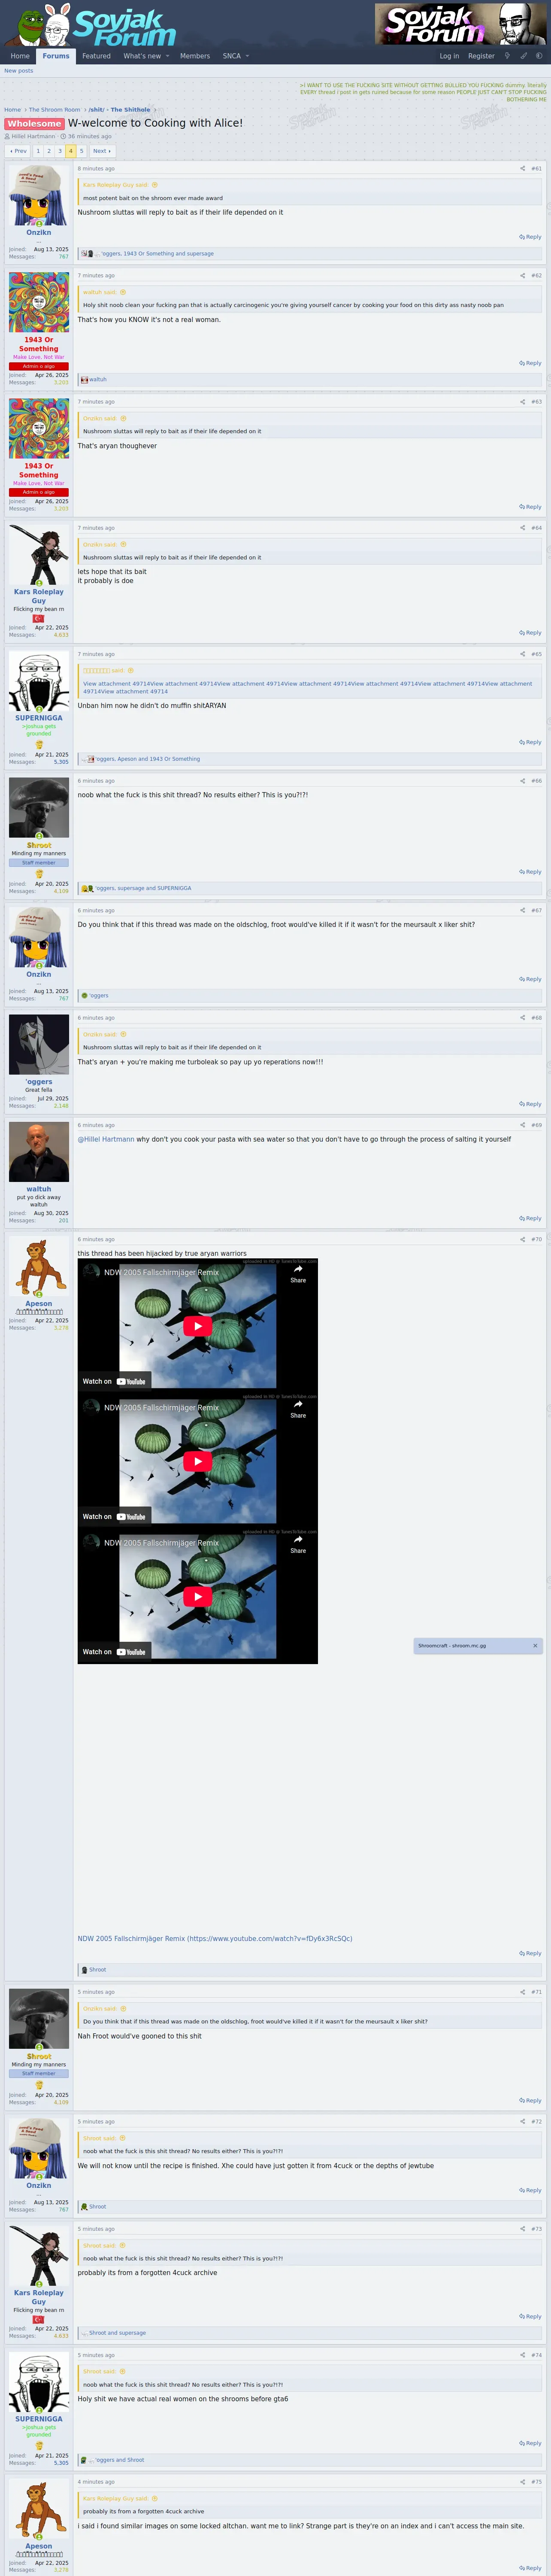551x2576 pixels.
Task: Open the Forums nav tab
Action: click(56, 56)
